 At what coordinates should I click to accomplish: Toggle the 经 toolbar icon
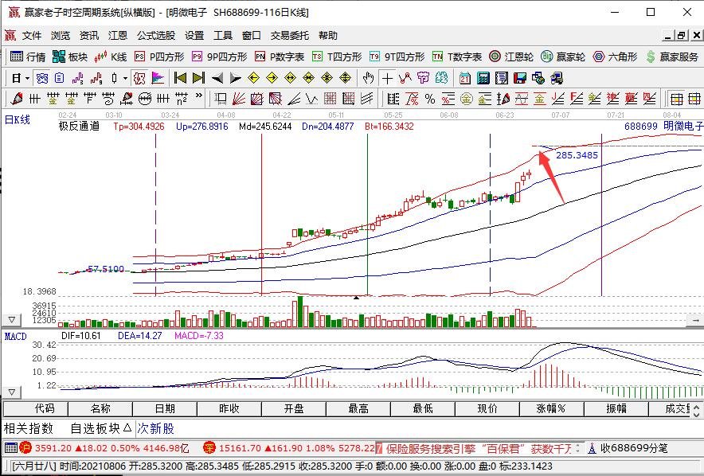pos(441,79)
